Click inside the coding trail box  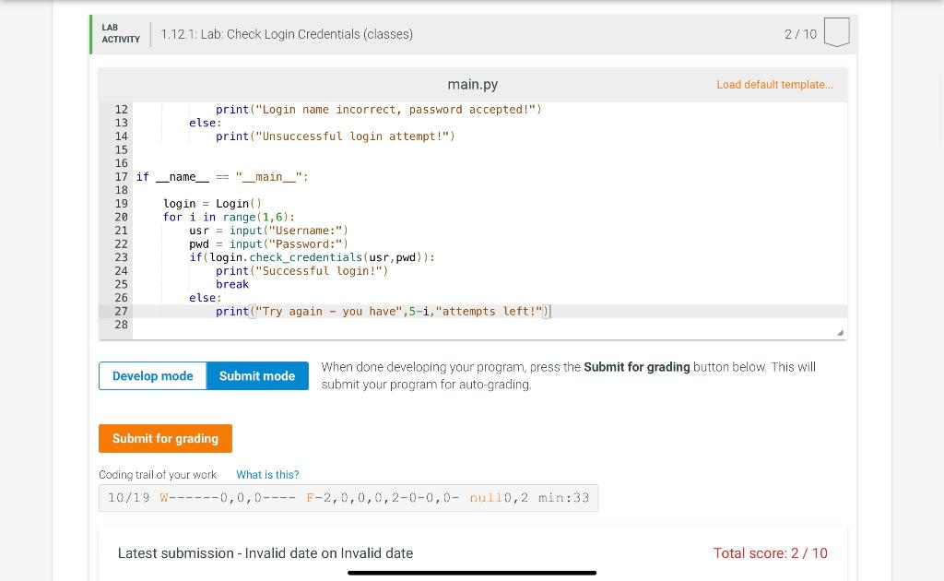click(x=348, y=497)
